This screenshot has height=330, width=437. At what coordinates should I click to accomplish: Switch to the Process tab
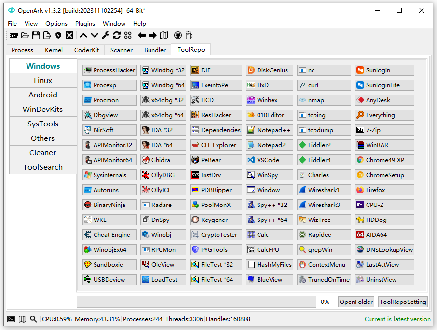(22, 50)
